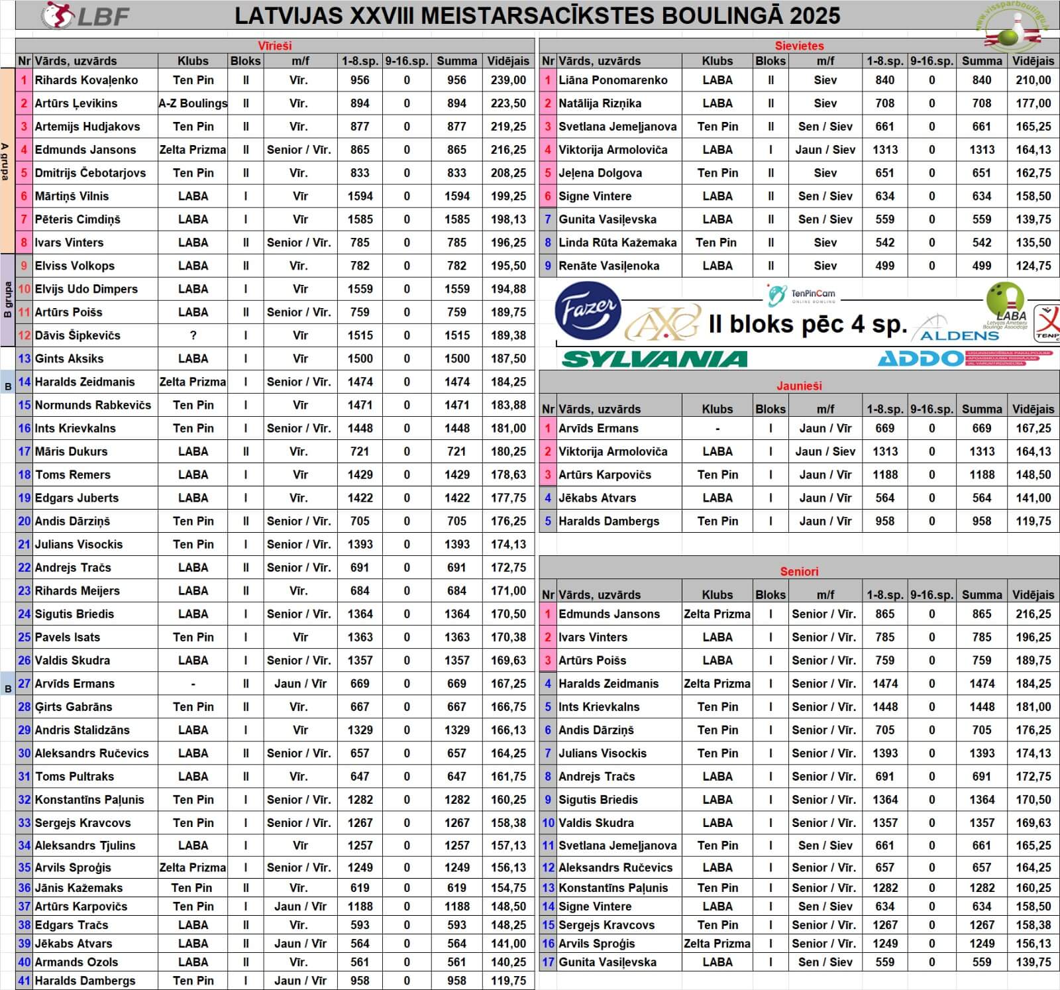Click the name Armands Ozols

tap(76, 962)
